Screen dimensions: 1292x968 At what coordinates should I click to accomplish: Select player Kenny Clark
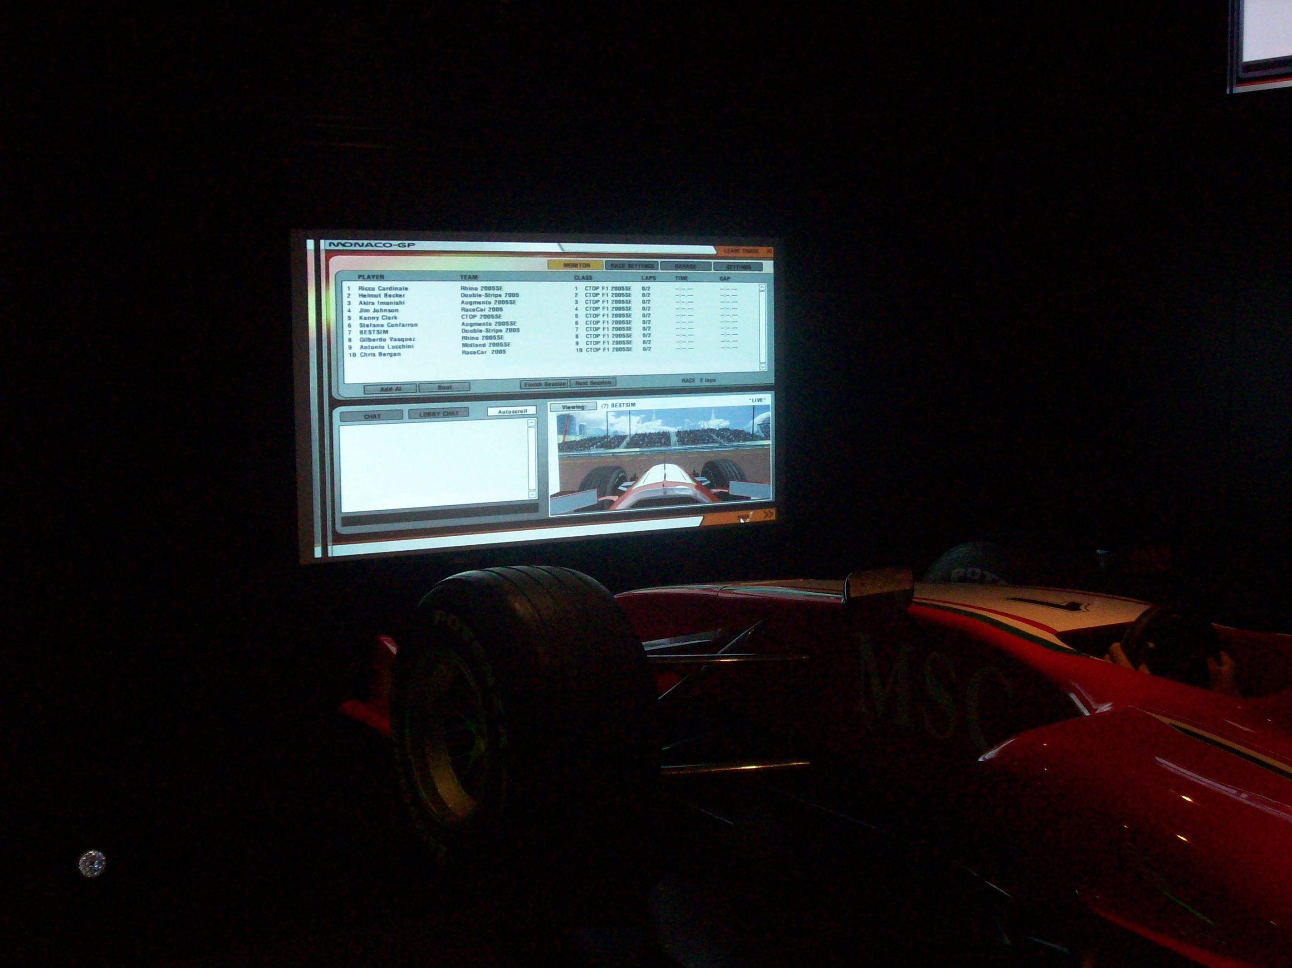[378, 318]
